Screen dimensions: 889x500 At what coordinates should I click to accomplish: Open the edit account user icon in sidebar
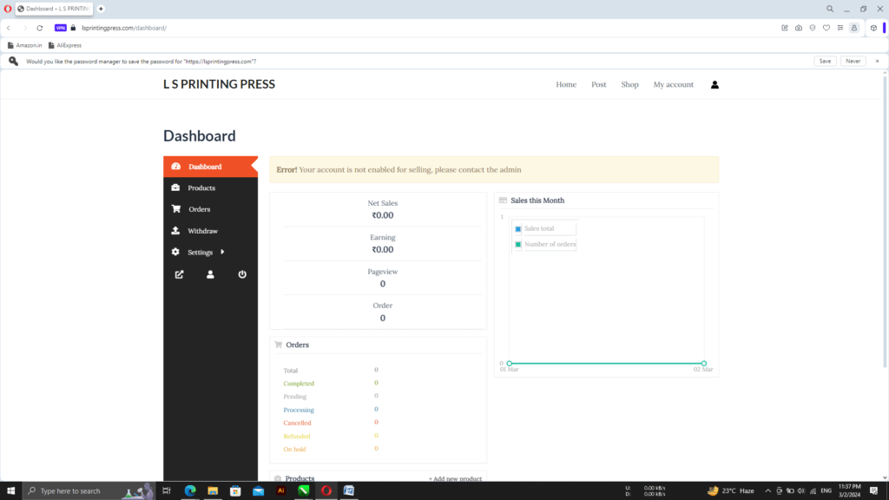[x=210, y=274]
